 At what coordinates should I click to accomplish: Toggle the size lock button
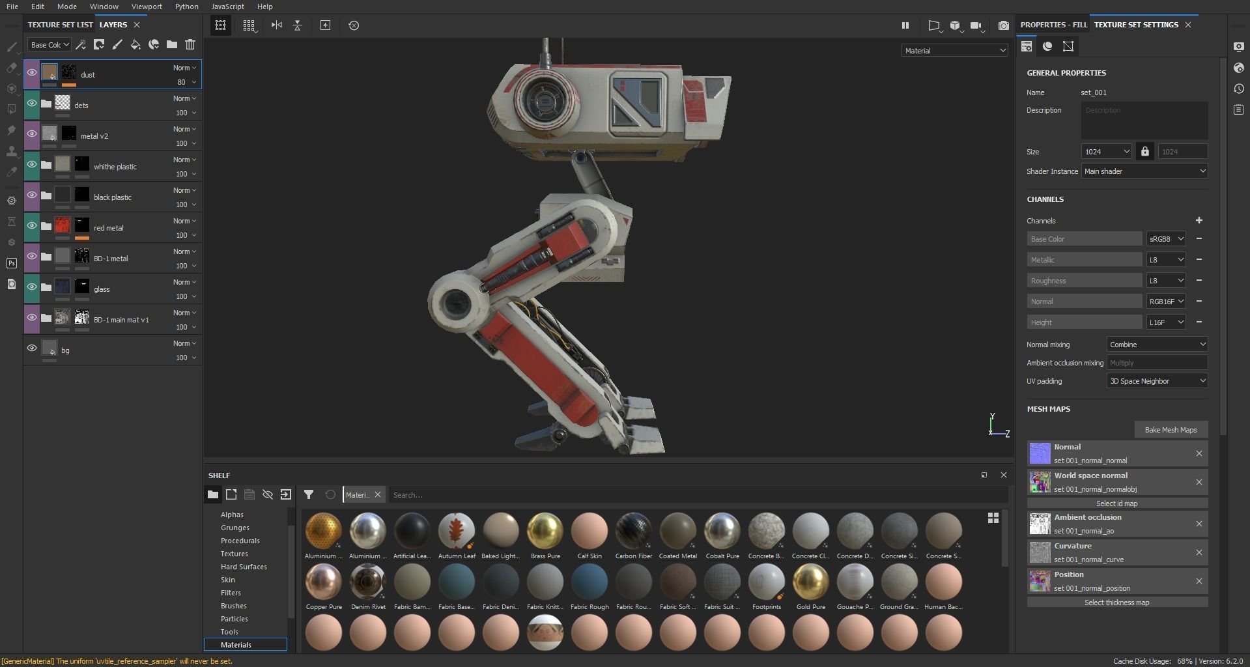click(x=1144, y=151)
